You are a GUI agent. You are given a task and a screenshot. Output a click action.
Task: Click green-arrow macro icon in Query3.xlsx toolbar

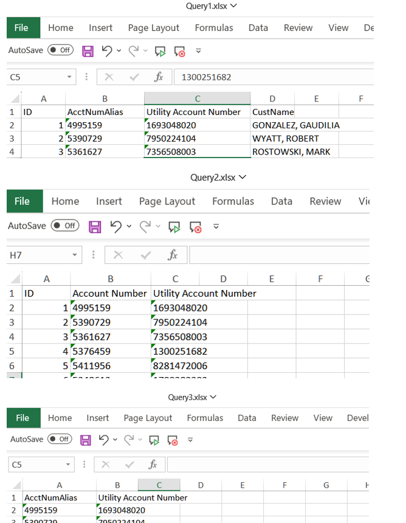point(154,440)
